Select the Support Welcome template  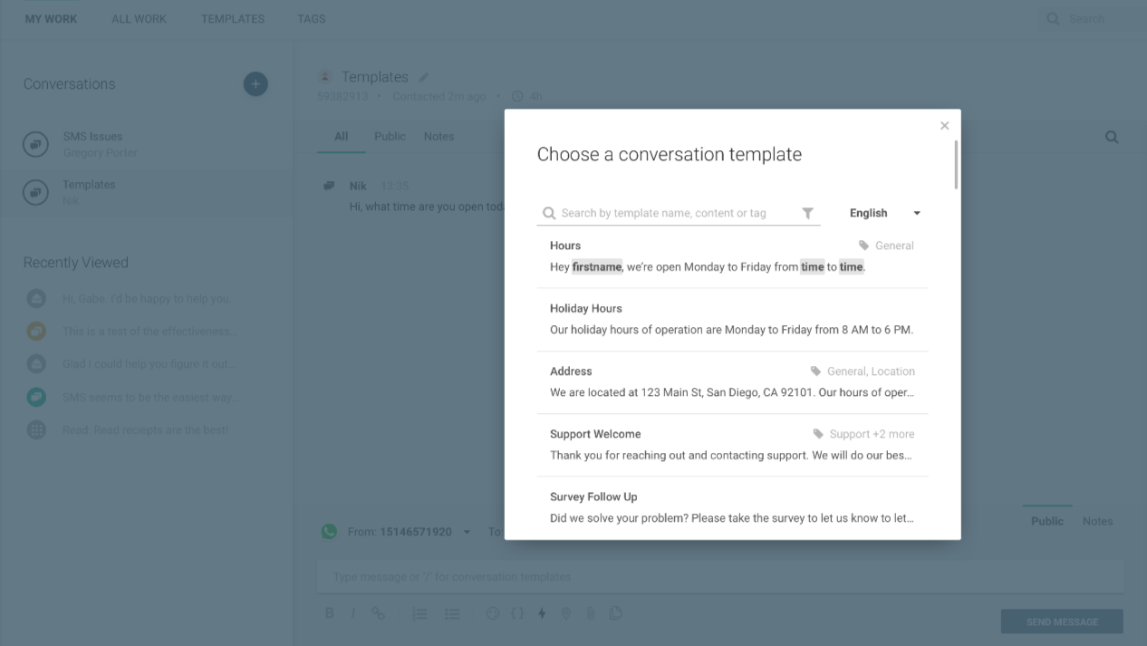pyautogui.click(x=731, y=445)
